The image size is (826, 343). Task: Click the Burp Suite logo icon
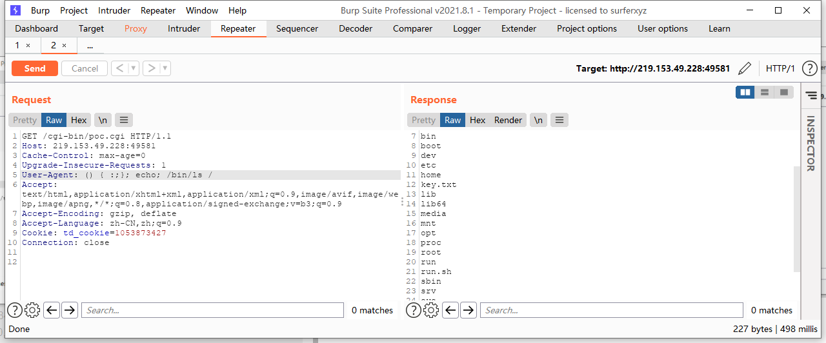(15, 10)
